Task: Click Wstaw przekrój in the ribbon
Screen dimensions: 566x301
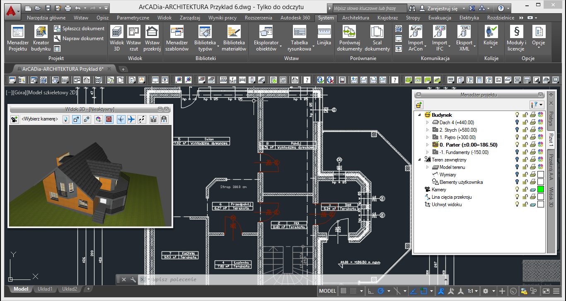Action: 152,38
